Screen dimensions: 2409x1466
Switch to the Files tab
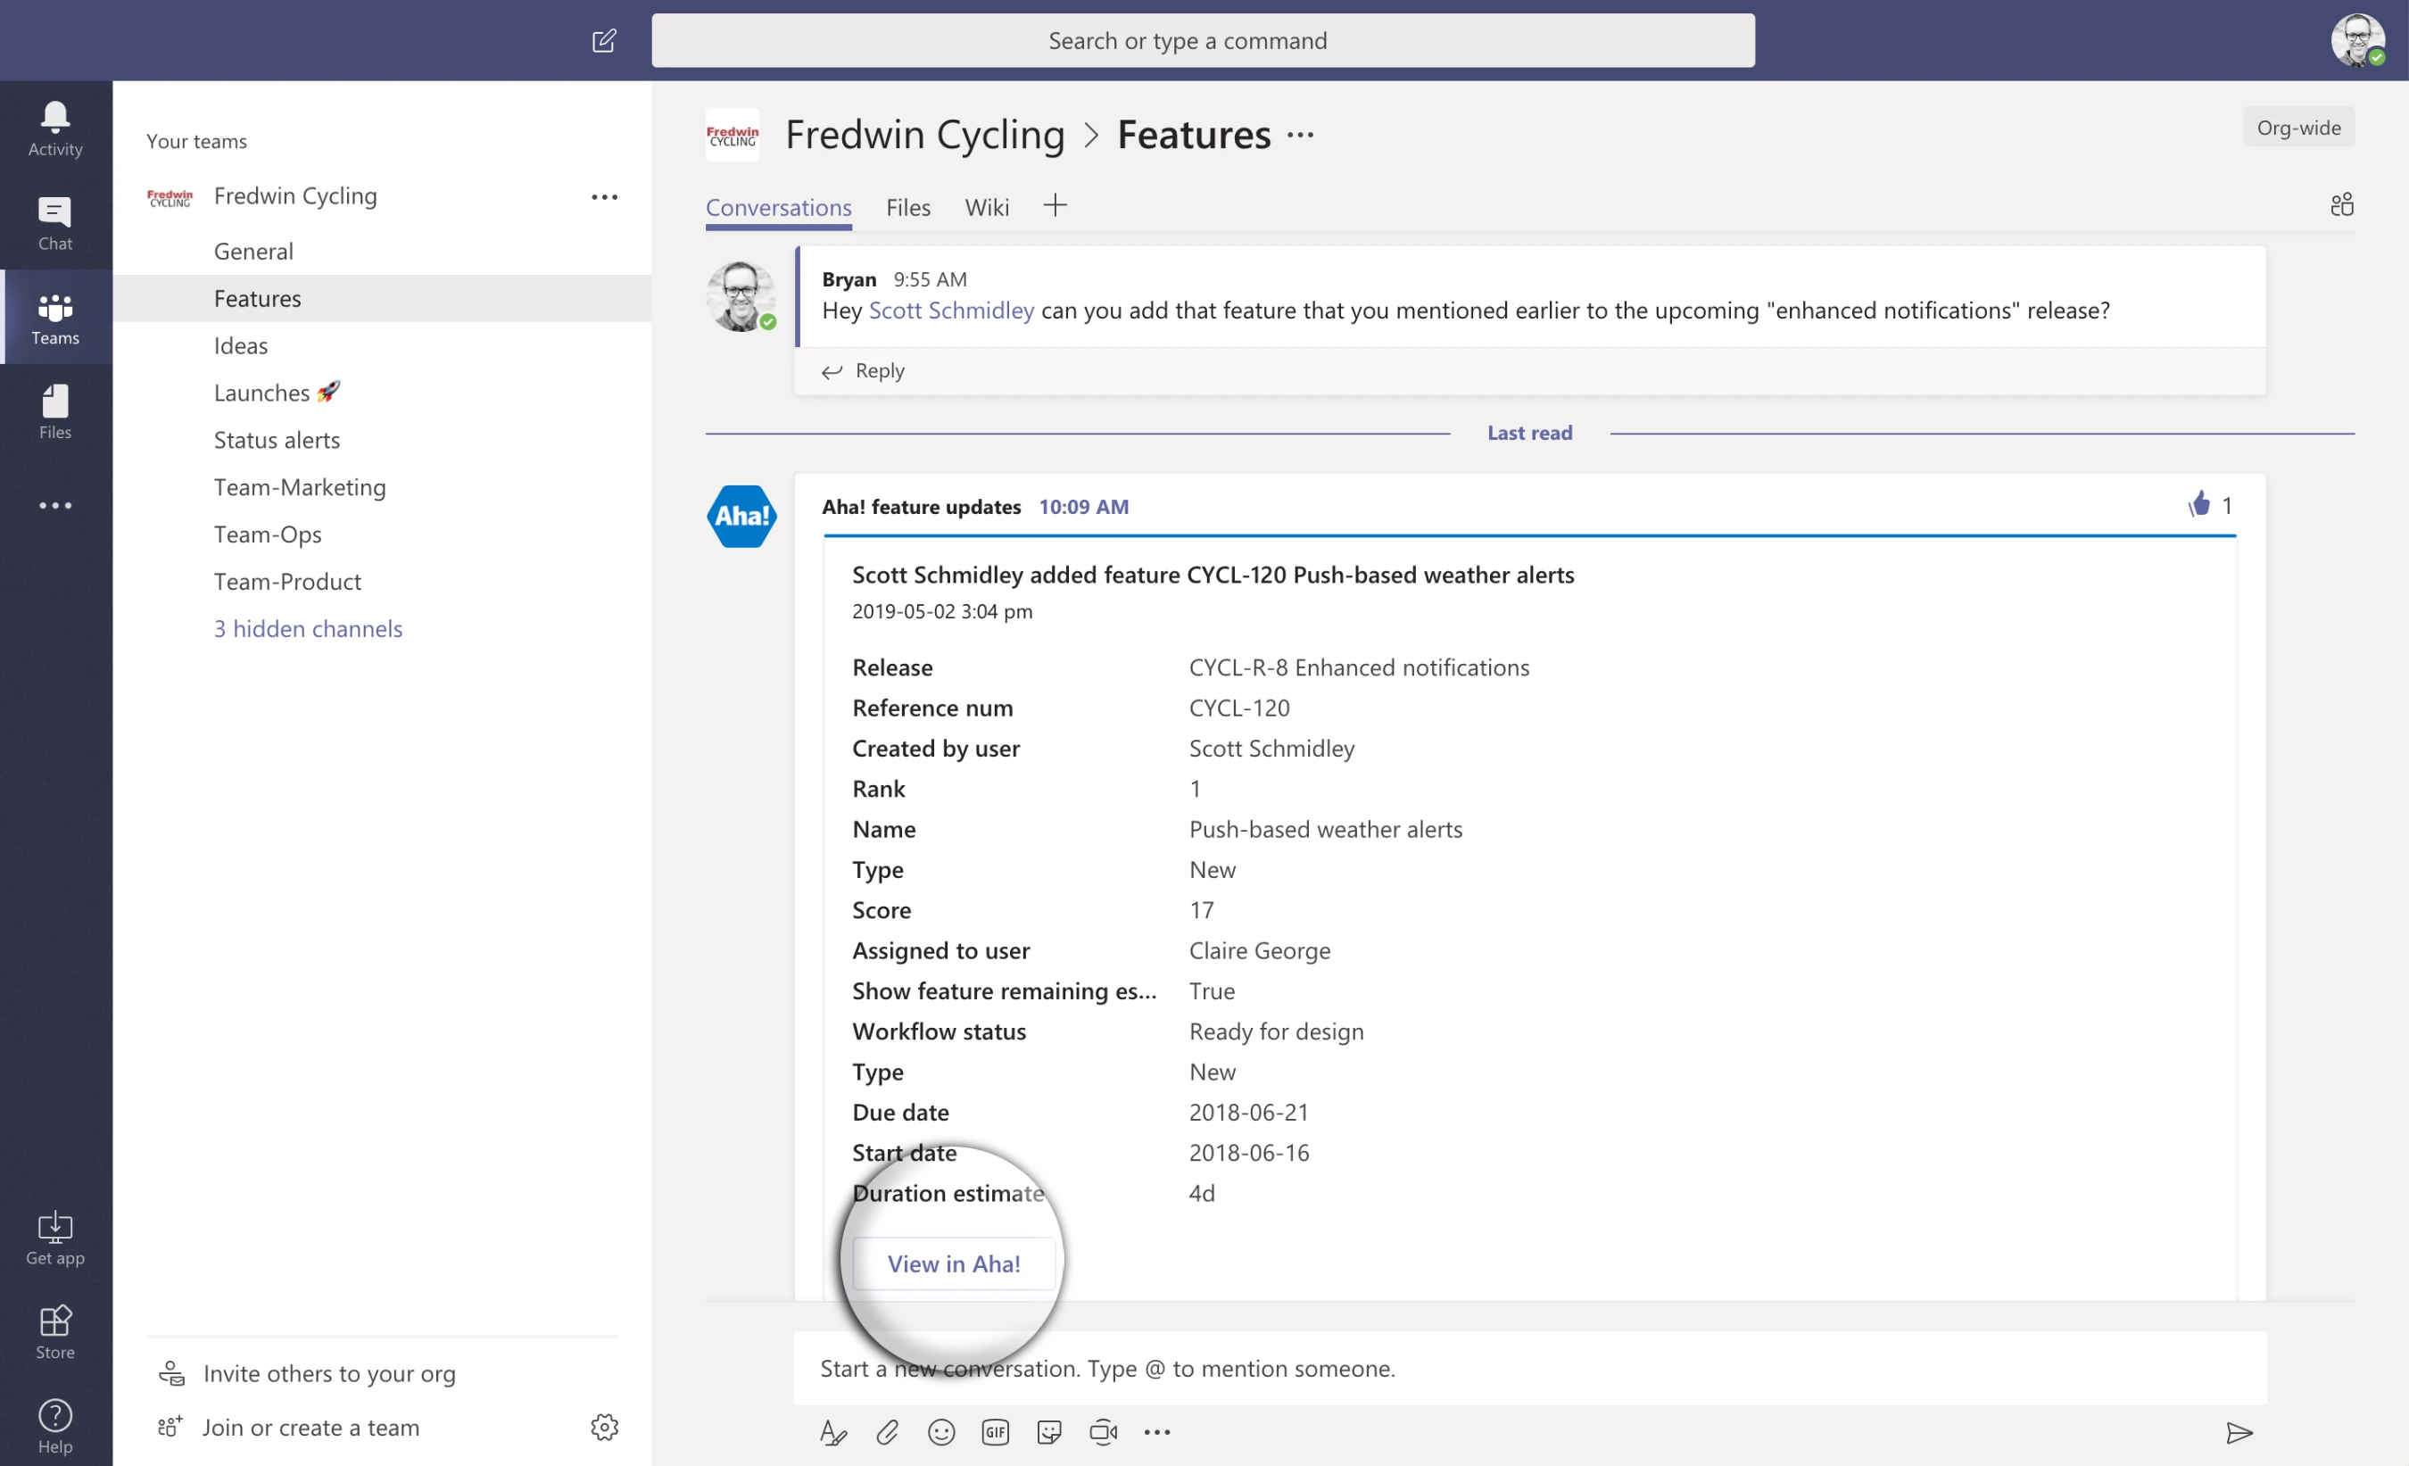pos(907,207)
